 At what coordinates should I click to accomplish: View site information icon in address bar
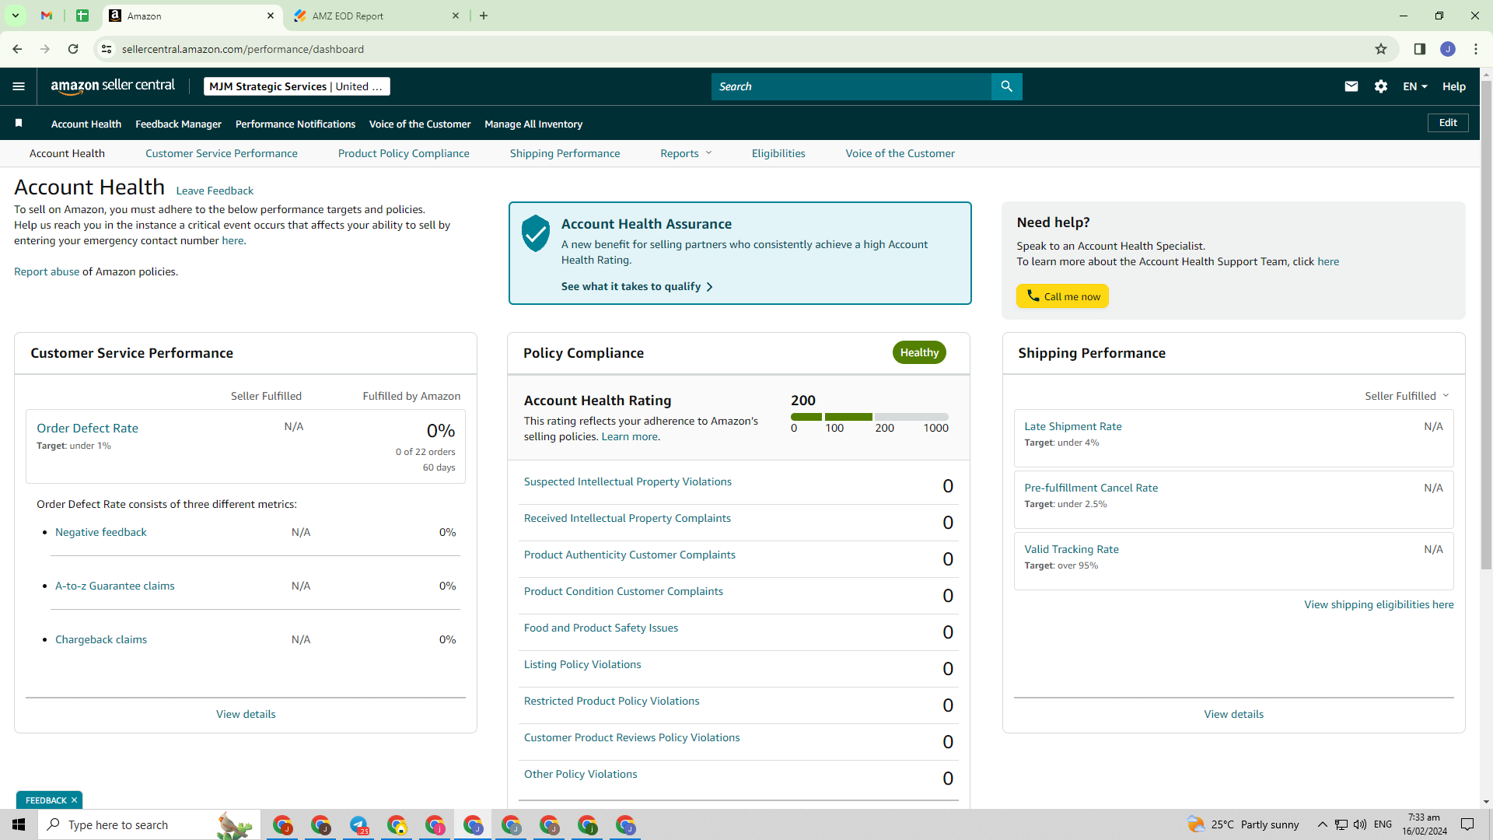(107, 49)
